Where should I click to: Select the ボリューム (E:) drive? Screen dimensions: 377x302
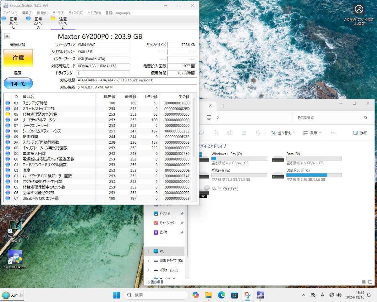233,175
